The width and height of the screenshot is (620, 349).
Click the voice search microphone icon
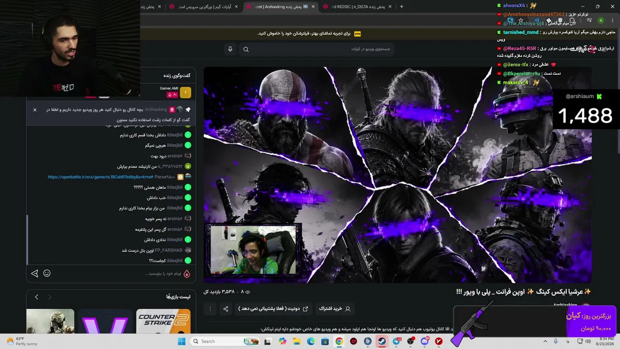coord(230,49)
